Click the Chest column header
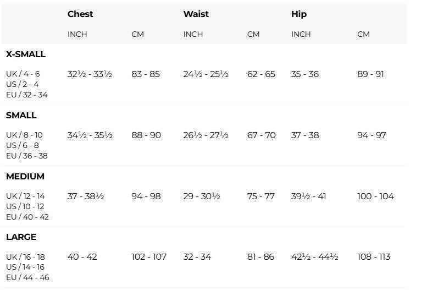 point(80,14)
